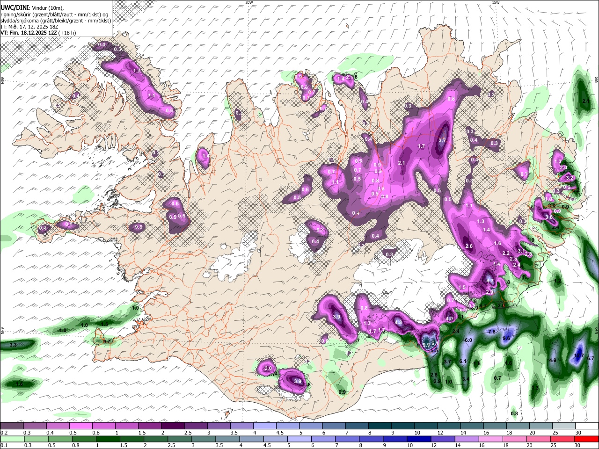Select the 'Vindur (10m)' header text
The height and width of the screenshot is (449, 599).
pyautogui.click(x=47, y=8)
